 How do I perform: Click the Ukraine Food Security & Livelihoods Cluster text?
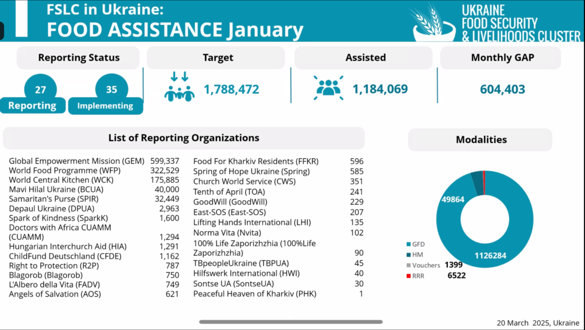[x=521, y=23]
